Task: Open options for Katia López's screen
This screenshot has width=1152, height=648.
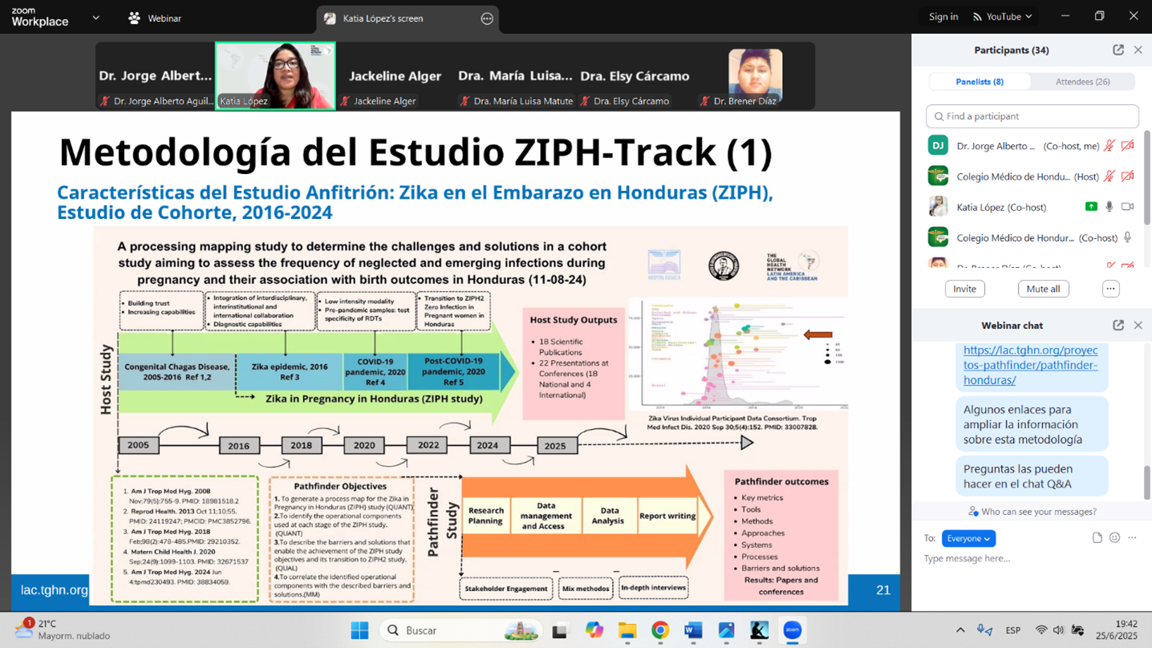Action: [x=487, y=18]
